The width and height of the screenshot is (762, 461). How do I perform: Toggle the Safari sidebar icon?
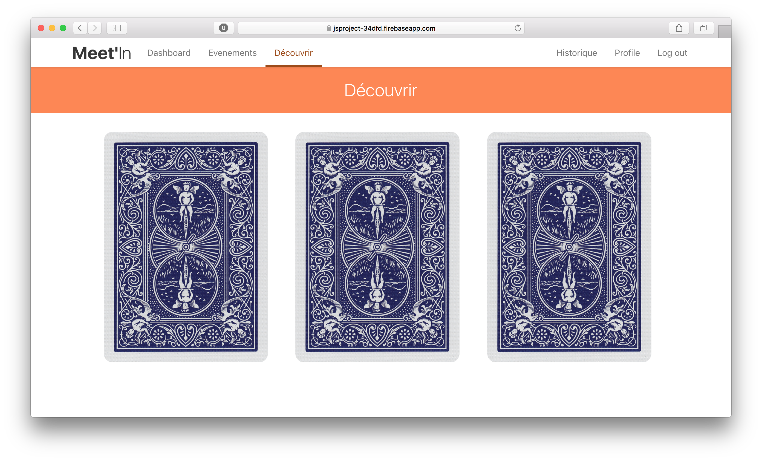pos(117,28)
